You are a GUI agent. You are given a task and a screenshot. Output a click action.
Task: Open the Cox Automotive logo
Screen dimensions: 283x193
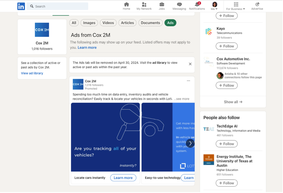[x=209, y=62]
